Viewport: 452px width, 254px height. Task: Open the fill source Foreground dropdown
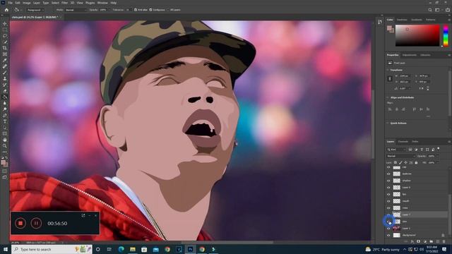(35, 10)
